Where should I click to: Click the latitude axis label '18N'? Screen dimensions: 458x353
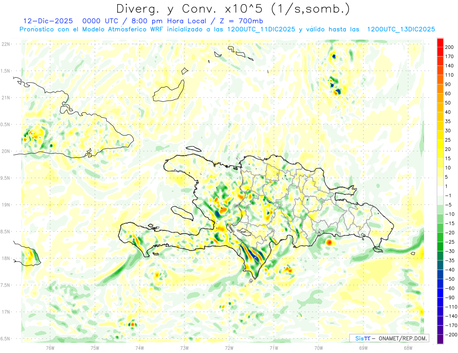click(6, 258)
